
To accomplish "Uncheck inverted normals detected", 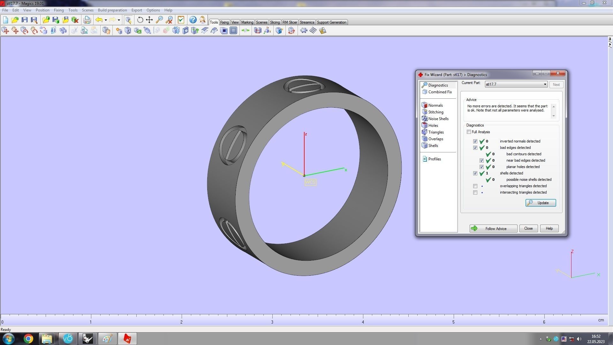I will (475, 141).
